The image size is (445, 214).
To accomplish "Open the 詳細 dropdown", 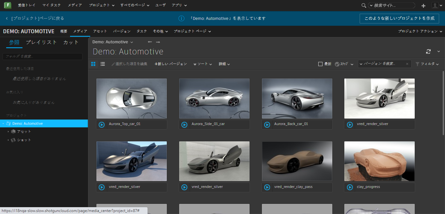I will point(224,64).
